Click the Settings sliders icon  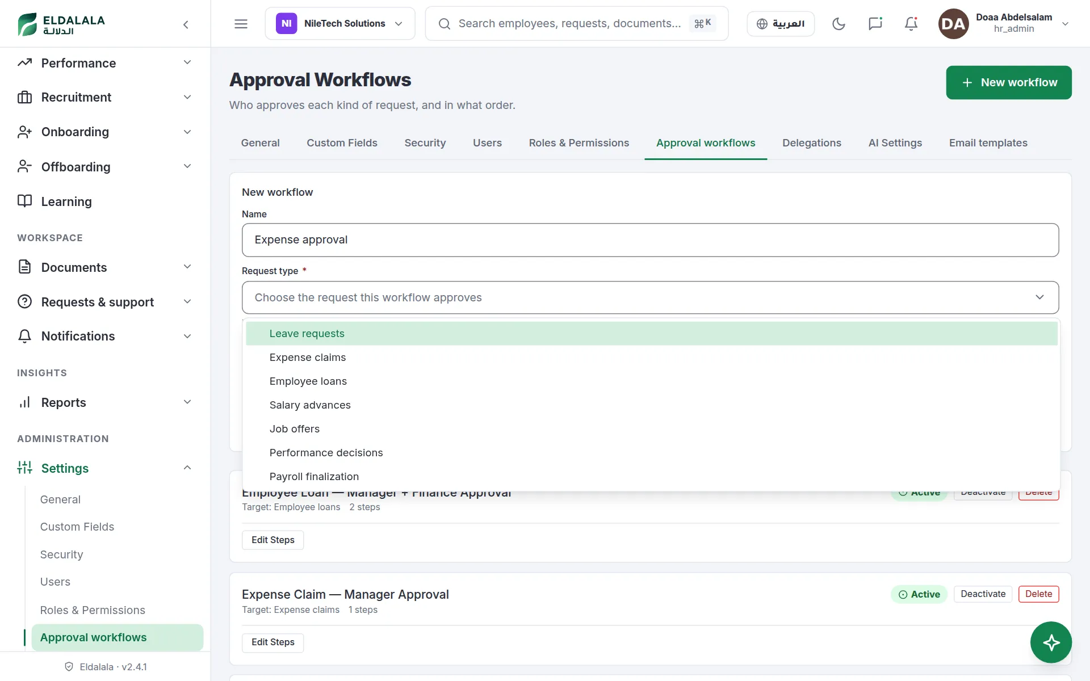click(x=24, y=468)
